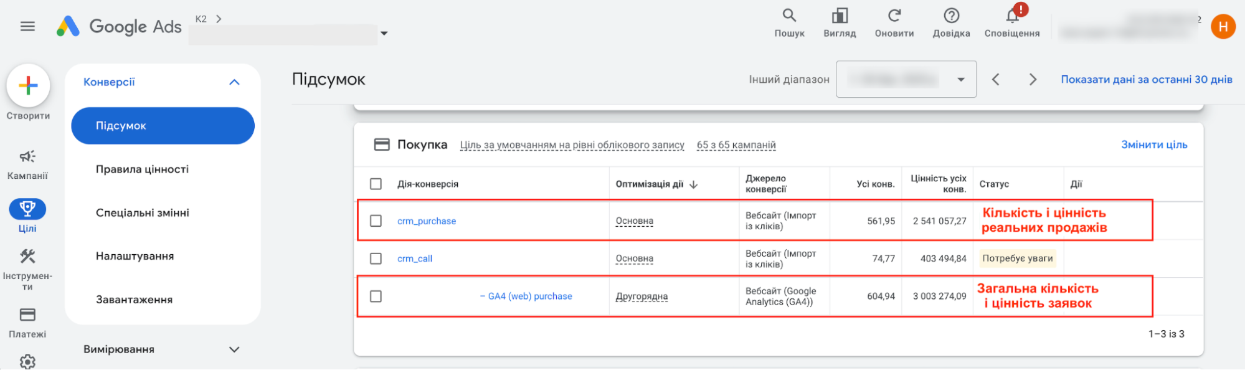This screenshot has height=370, width=1245.
Task: Click Статус column header
Action: [x=994, y=184]
